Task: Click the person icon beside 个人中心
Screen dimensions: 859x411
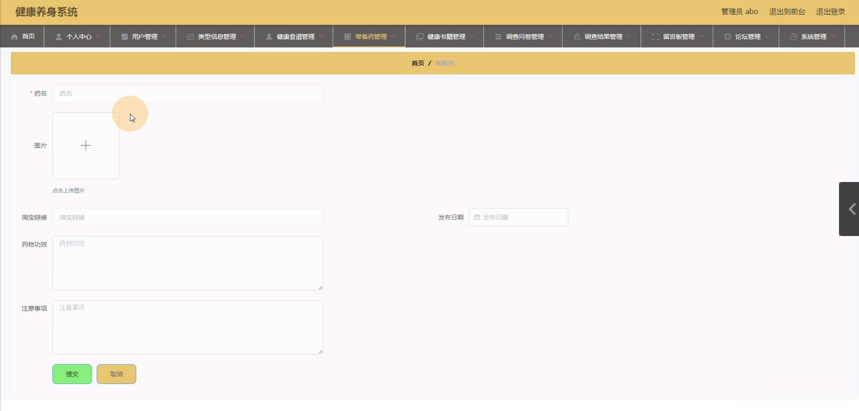Action: tap(58, 37)
